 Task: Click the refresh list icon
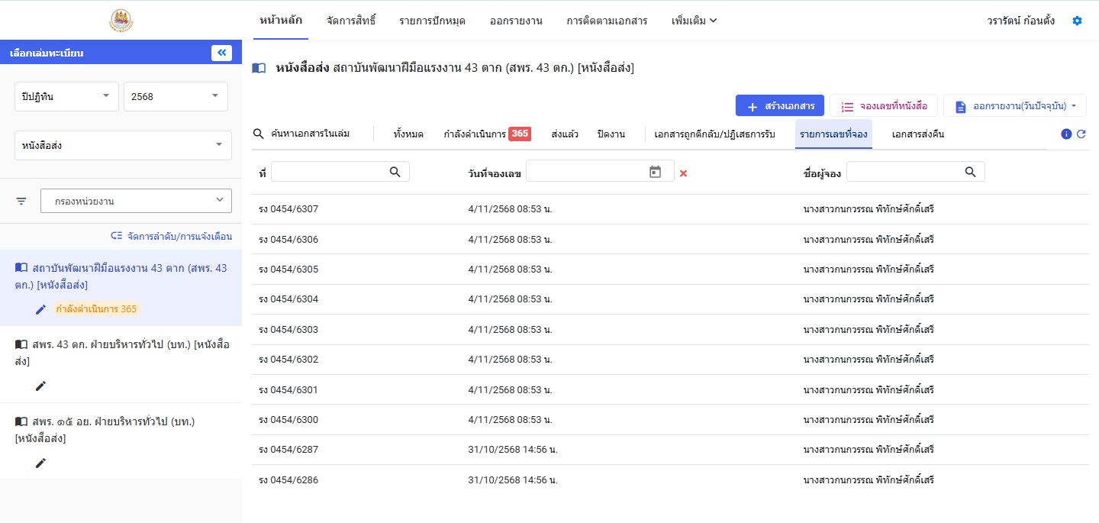(x=1081, y=134)
